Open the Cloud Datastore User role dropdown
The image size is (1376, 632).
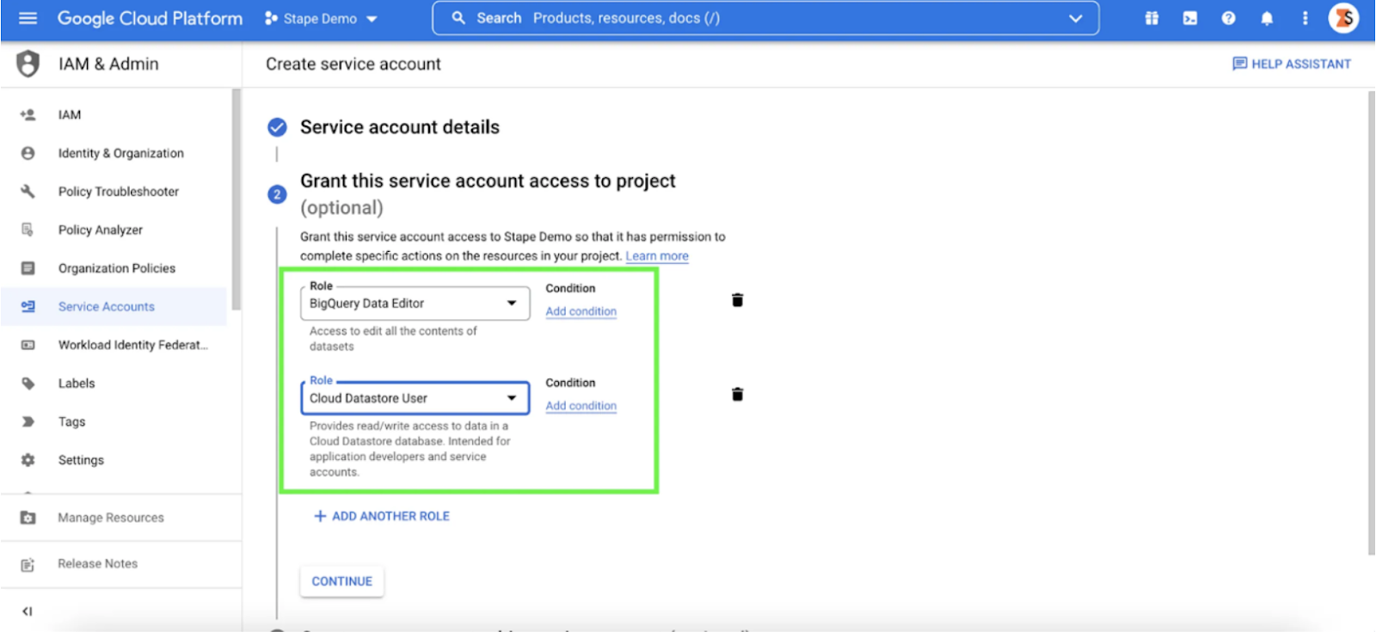[415, 398]
